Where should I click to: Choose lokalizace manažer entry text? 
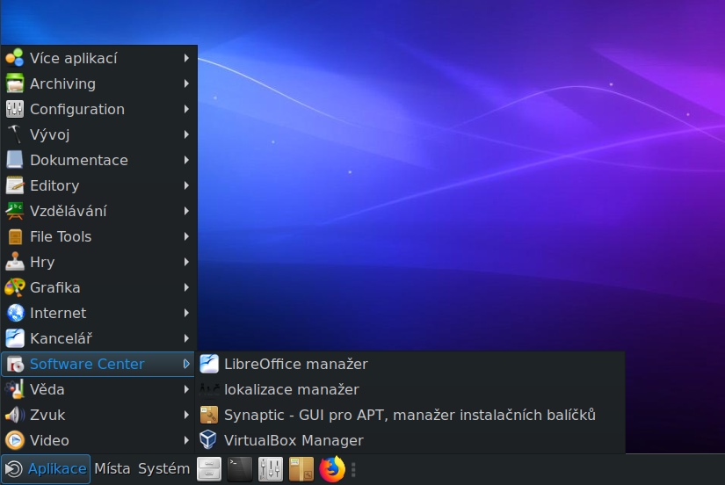(x=291, y=389)
